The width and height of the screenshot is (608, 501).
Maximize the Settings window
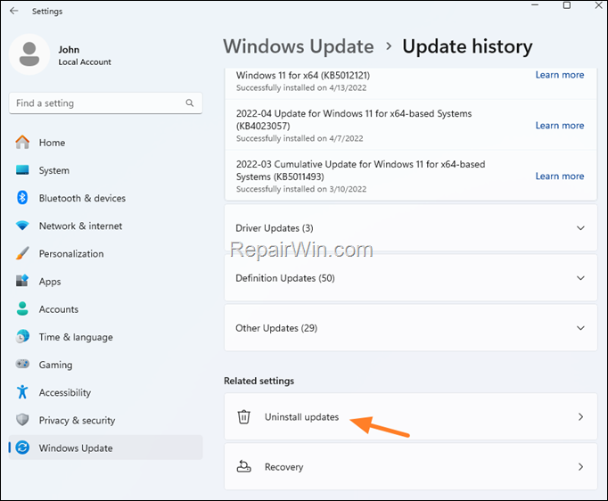566,5
